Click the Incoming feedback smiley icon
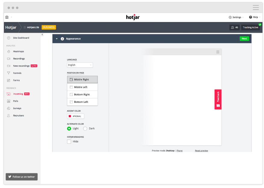264x188 pixels. [x=8, y=94]
